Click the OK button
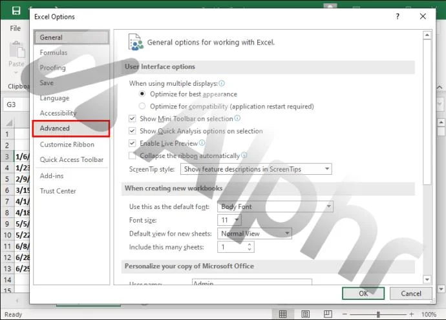The image size is (446, 320). [363, 294]
